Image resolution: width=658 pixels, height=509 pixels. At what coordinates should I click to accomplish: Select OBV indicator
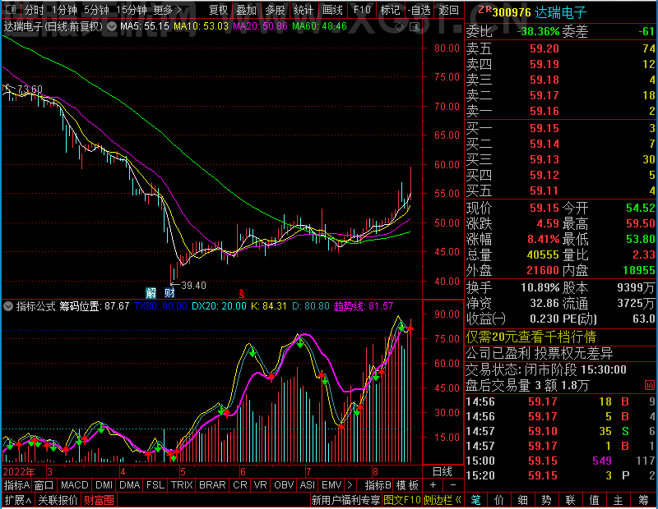coord(284,485)
